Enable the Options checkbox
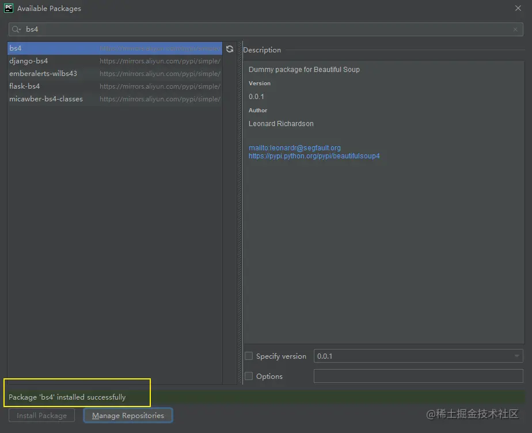The image size is (532, 433). pyautogui.click(x=249, y=376)
